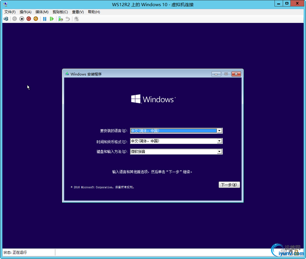
Task: Click the greyed-out Start power icon
Action: coord(15,19)
